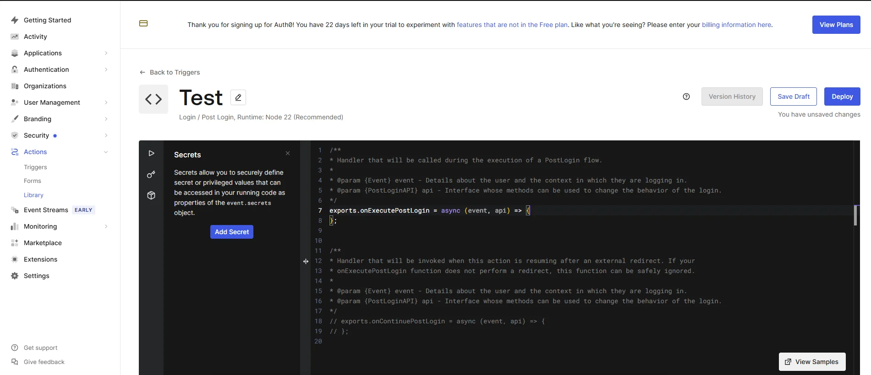Click the Give feedback link
871x375 pixels.
coord(44,362)
